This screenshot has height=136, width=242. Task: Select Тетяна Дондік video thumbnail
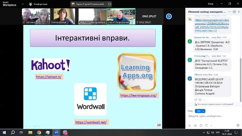pyautogui.click(x=64, y=17)
